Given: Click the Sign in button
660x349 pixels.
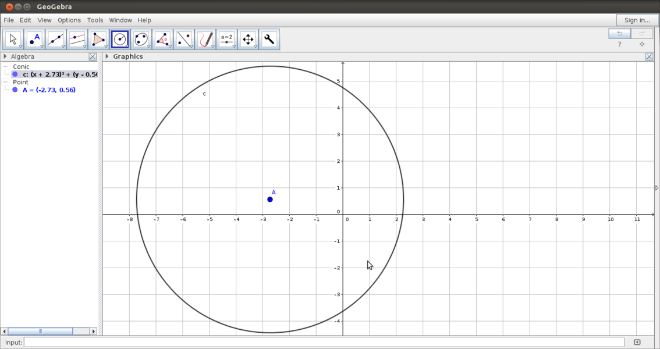Looking at the screenshot, I should [637, 20].
